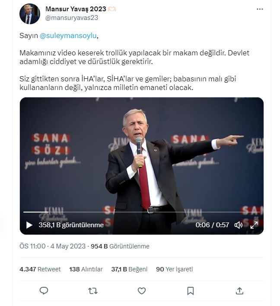The image size is (280, 306).
Task: Open the 90 Yer işareti count
Action: pyautogui.click(x=174, y=269)
